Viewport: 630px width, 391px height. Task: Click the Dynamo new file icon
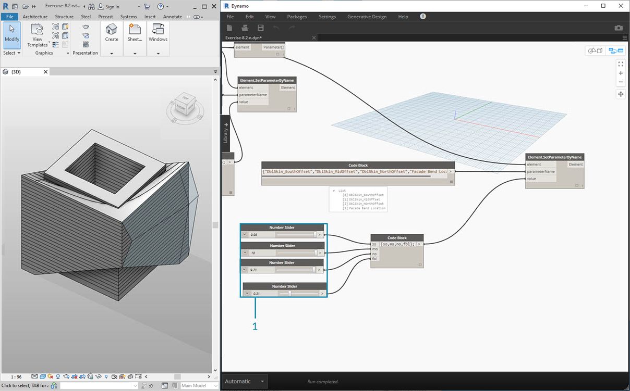(x=229, y=28)
